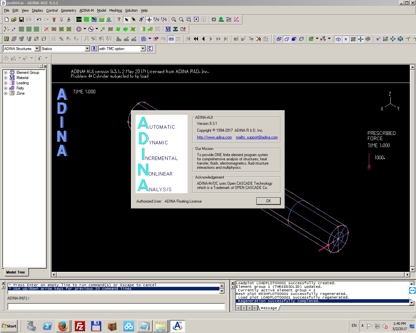
Task: Open the File menu
Action: click(6, 10)
